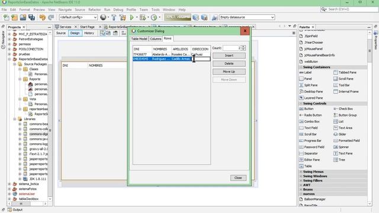The image size is (379, 213).
Task: Select the Carhuaz cell in DIRECCION column
Action: (201, 54)
